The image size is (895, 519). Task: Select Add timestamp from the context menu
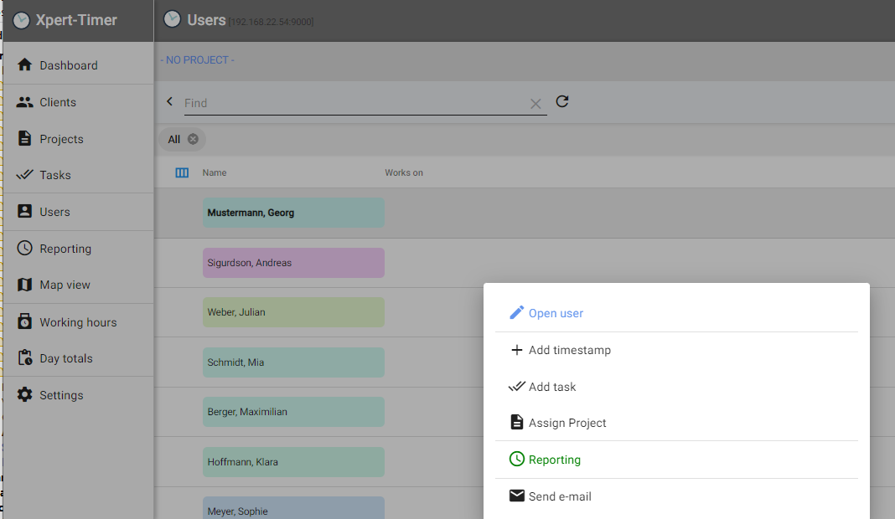[569, 350]
